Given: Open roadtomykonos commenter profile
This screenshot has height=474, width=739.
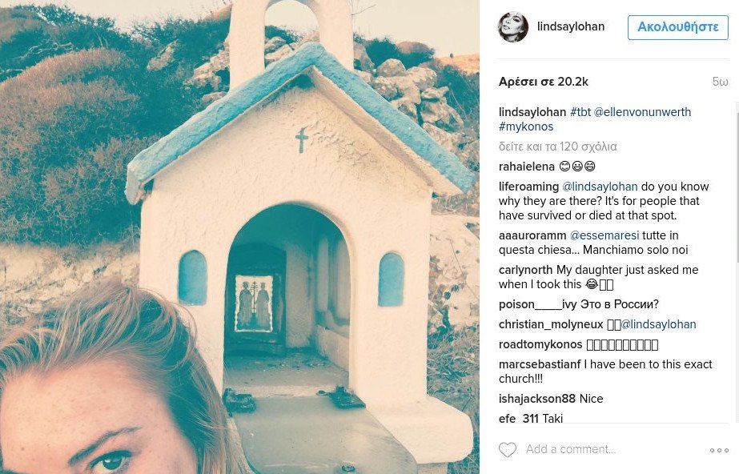Looking at the screenshot, I should (540, 344).
